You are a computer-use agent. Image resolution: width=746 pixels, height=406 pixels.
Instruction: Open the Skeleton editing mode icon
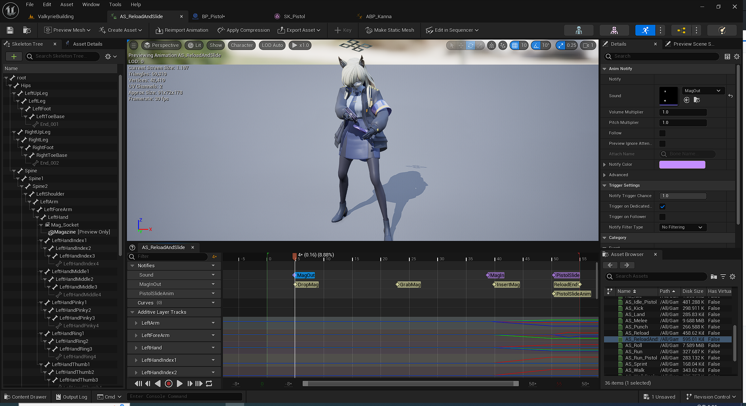[x=579, y=30]
